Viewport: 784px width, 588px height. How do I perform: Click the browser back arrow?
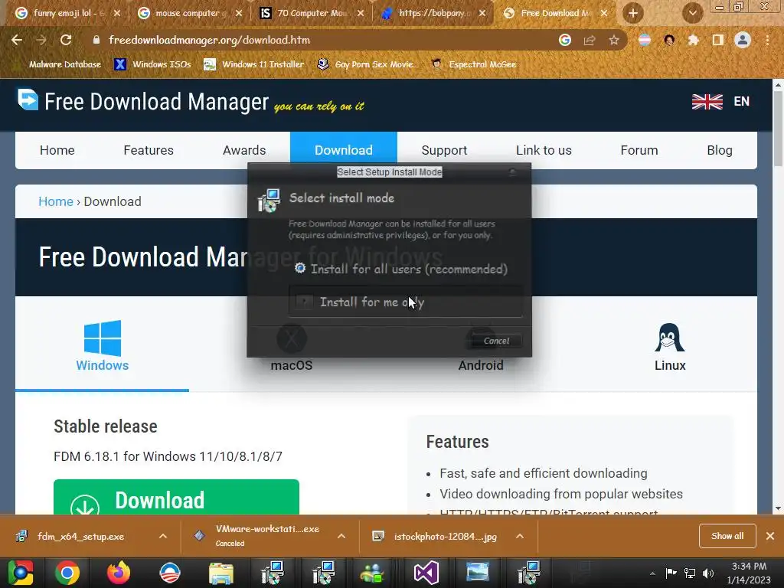[17, 40]
